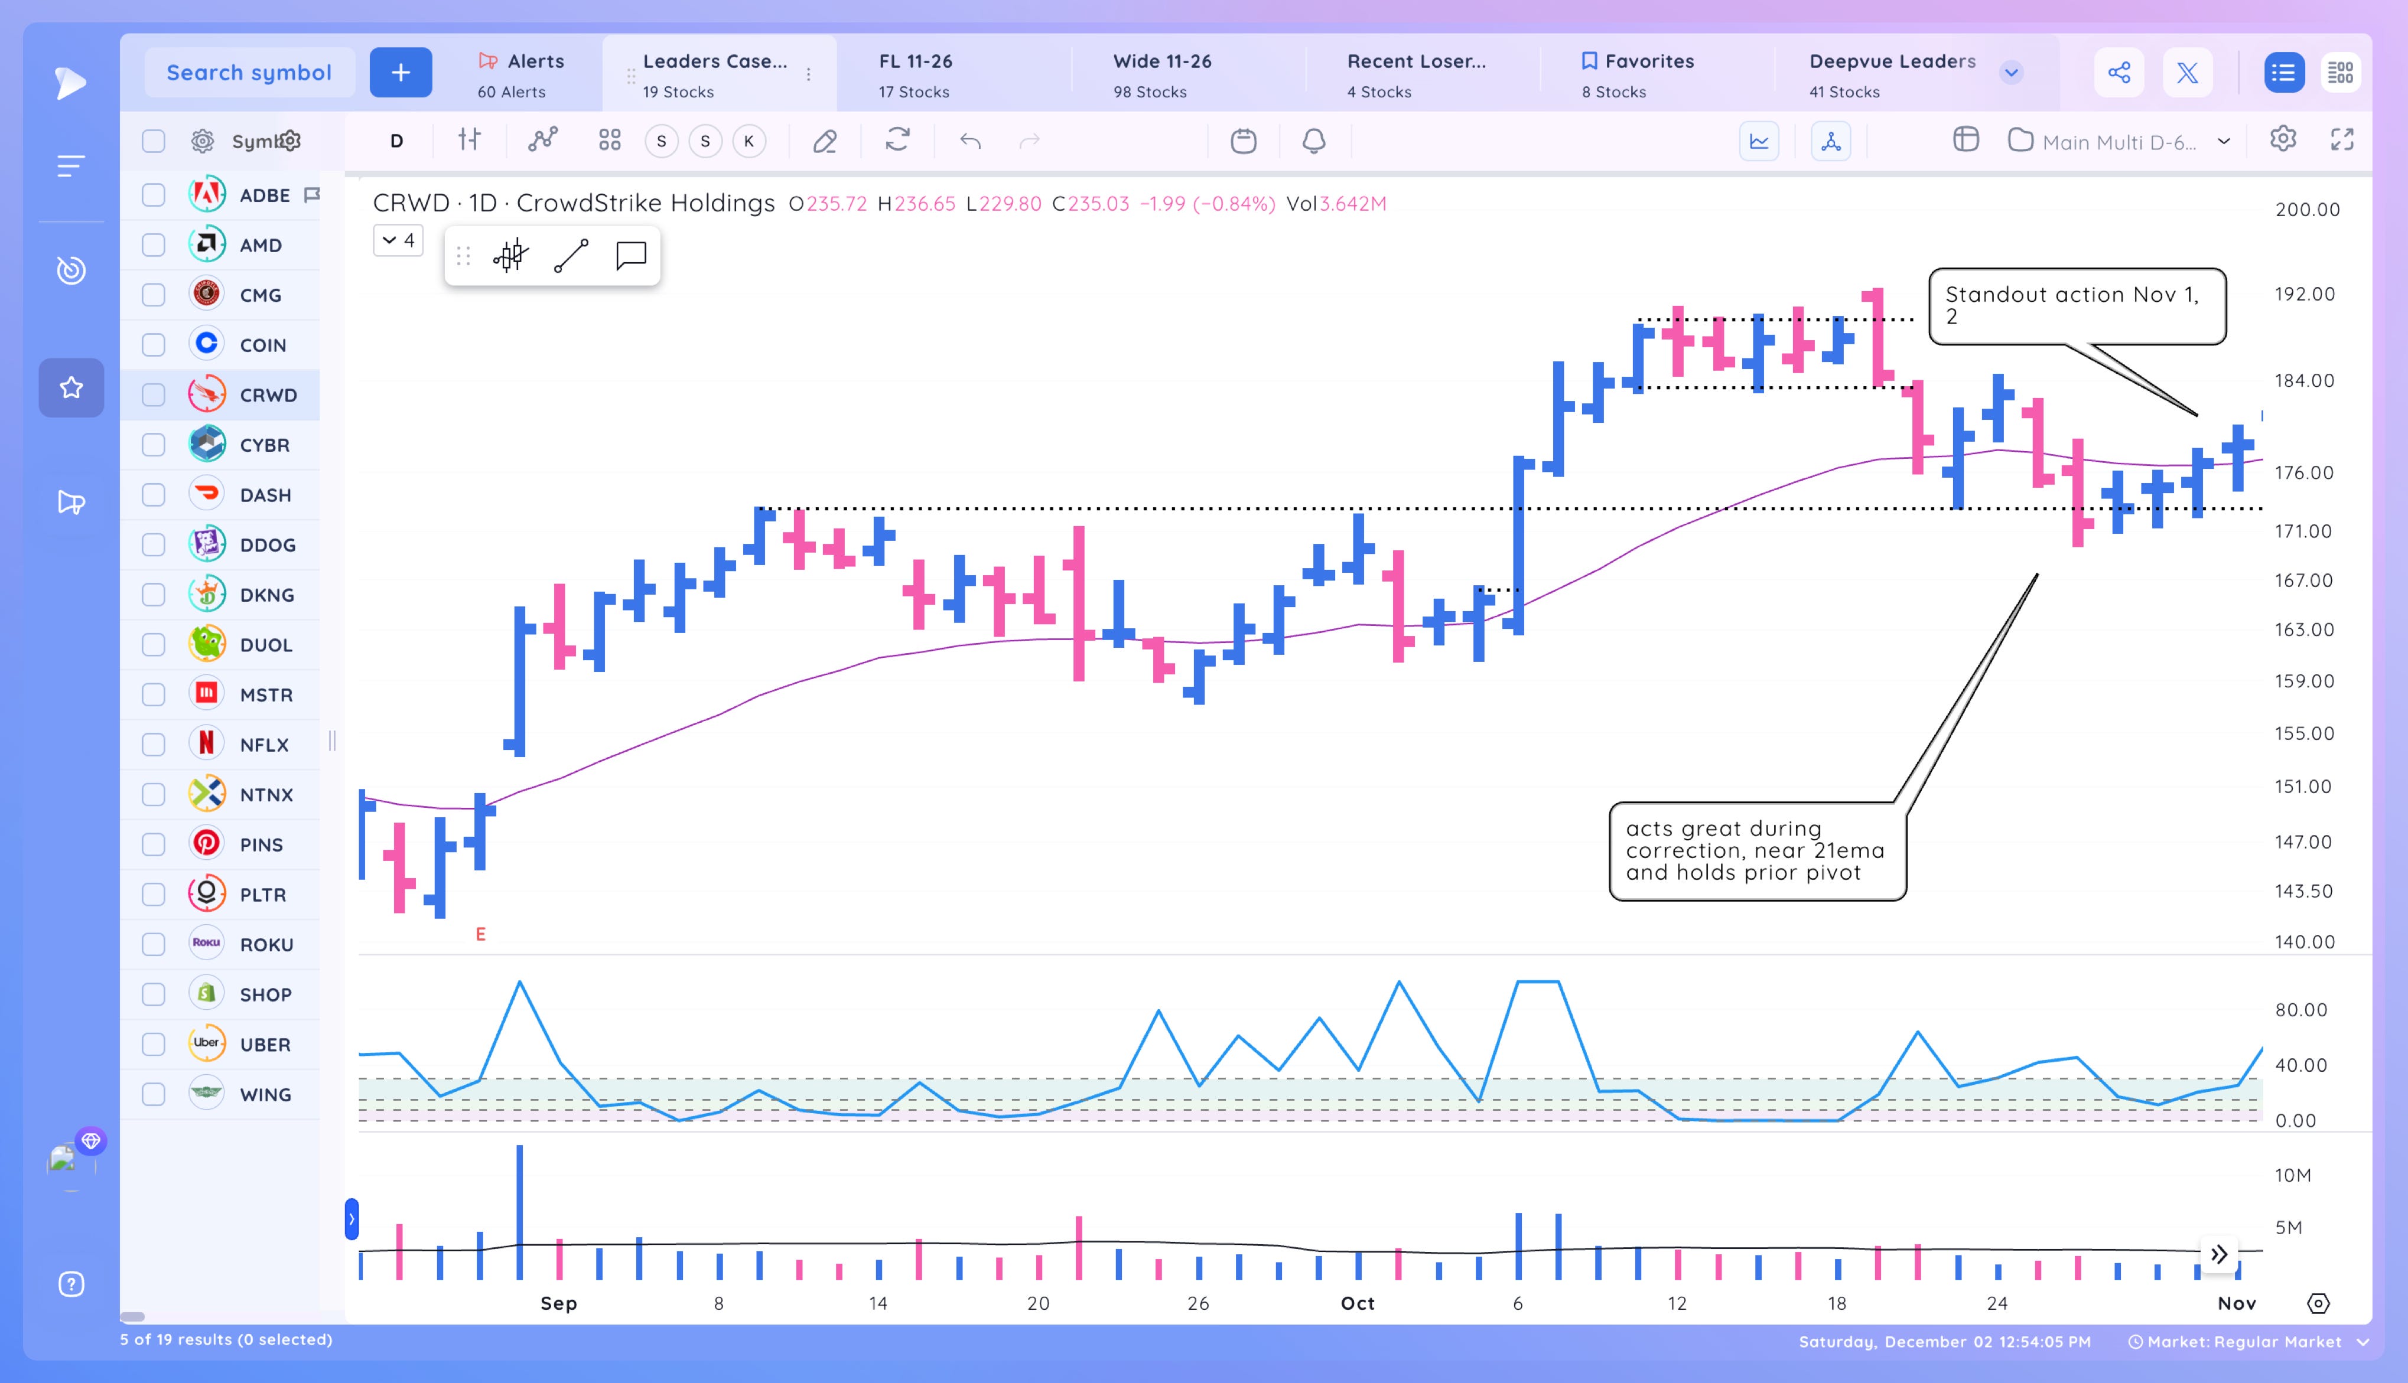
Task: Check the MSTR row checkbox
Action: [x=153, y=694]
